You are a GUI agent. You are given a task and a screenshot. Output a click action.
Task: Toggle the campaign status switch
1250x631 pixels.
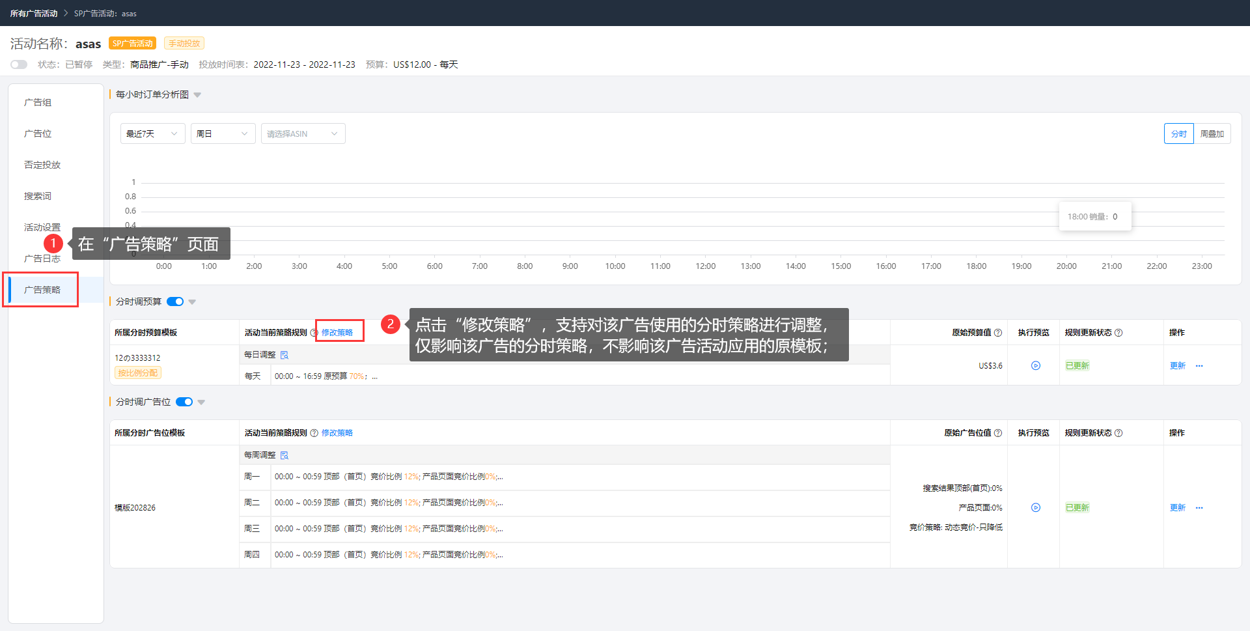pos(19,64)
